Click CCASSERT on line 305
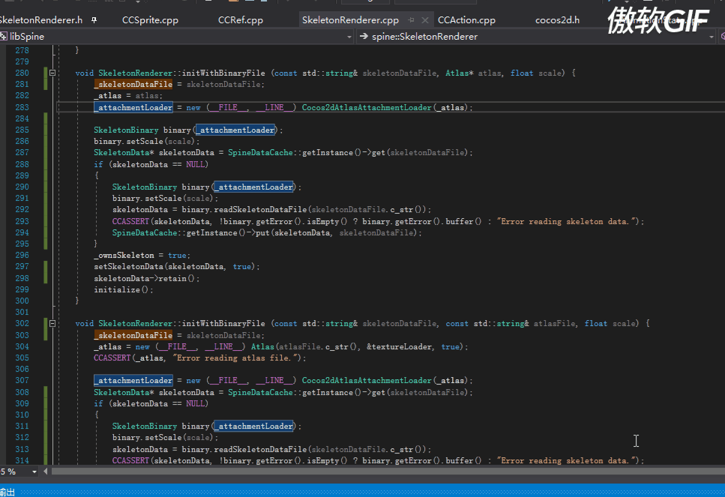 tap(112, 358)
